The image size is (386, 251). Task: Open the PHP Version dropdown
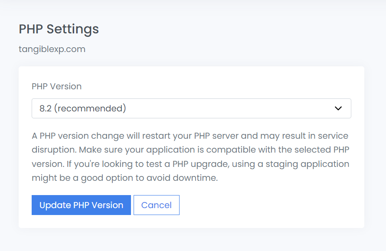pos(191,108)
